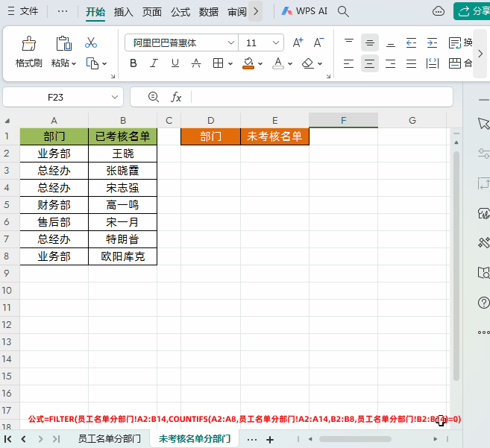Image resolution: width=490 pixels, height=448 pixels.
Task: Toggle underline formatting
Action: (175, 63)
